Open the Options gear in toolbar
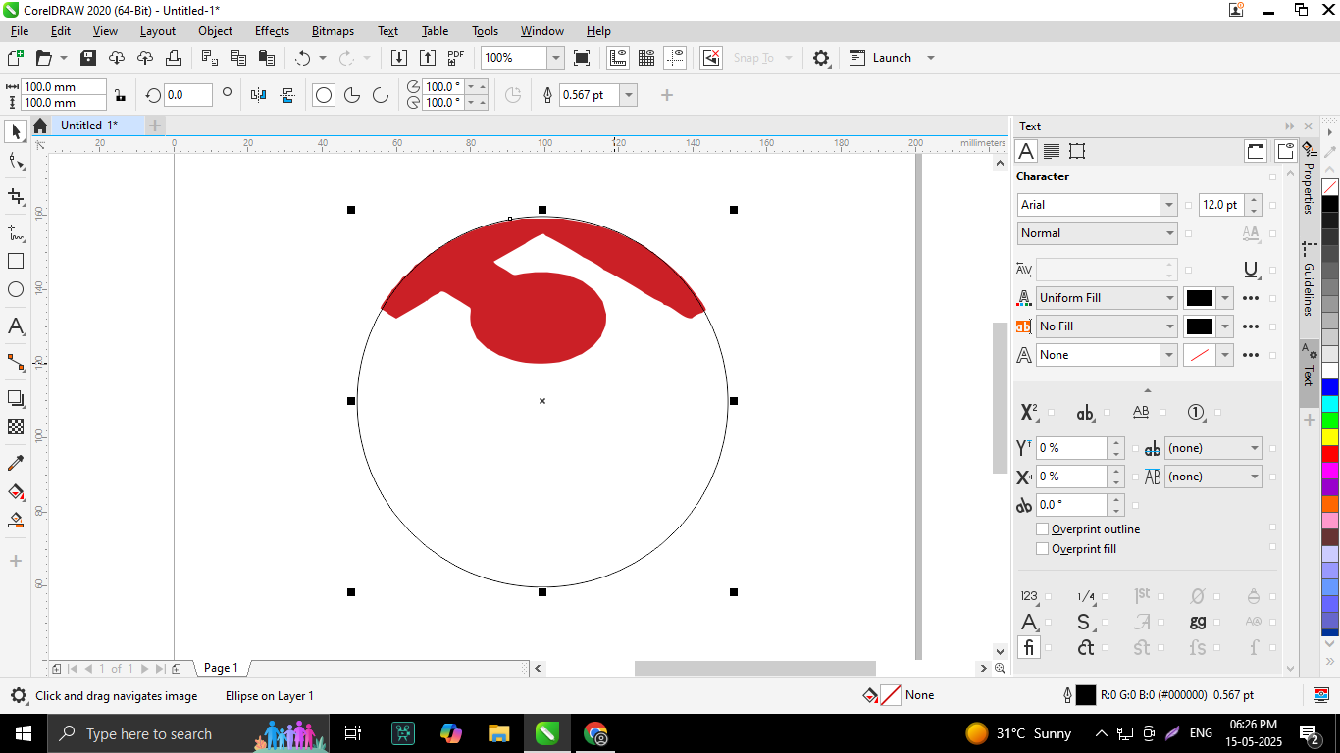The width and height of the screenshot is (1340, 753). click(821, 58)
